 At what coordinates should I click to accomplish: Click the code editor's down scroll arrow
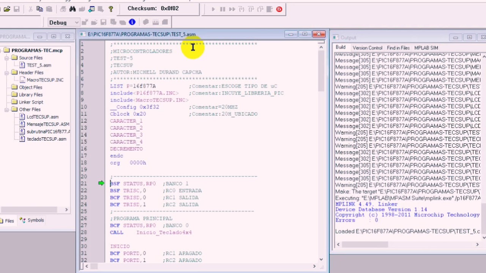point(321,259)
